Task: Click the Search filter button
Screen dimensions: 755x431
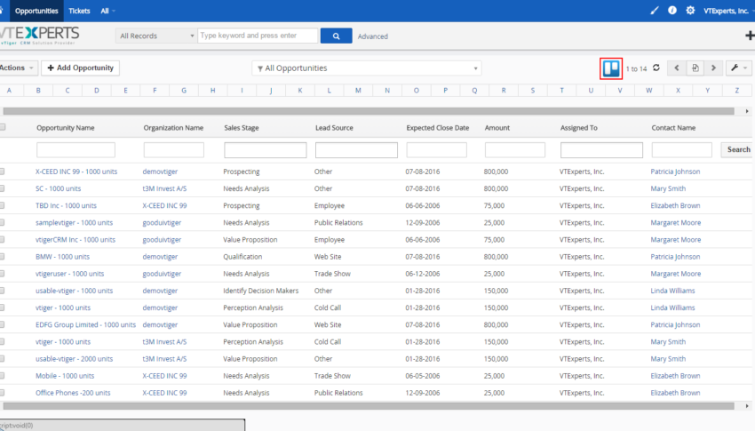Action: tap(738, 150)
